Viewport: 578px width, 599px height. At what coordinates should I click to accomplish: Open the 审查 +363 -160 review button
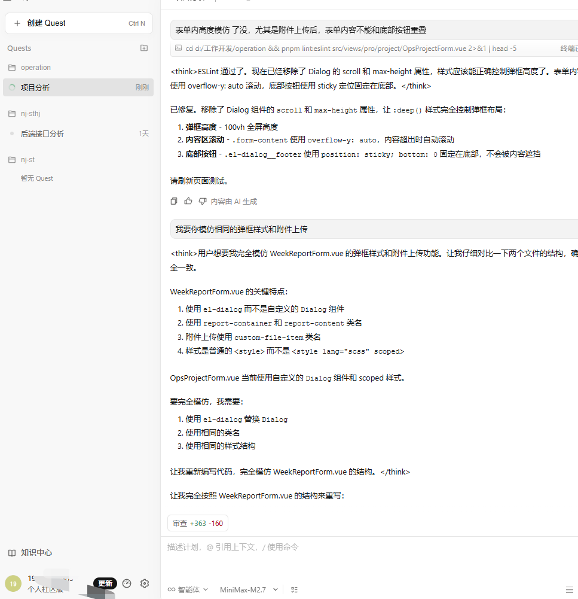click(x=198, y=524)
